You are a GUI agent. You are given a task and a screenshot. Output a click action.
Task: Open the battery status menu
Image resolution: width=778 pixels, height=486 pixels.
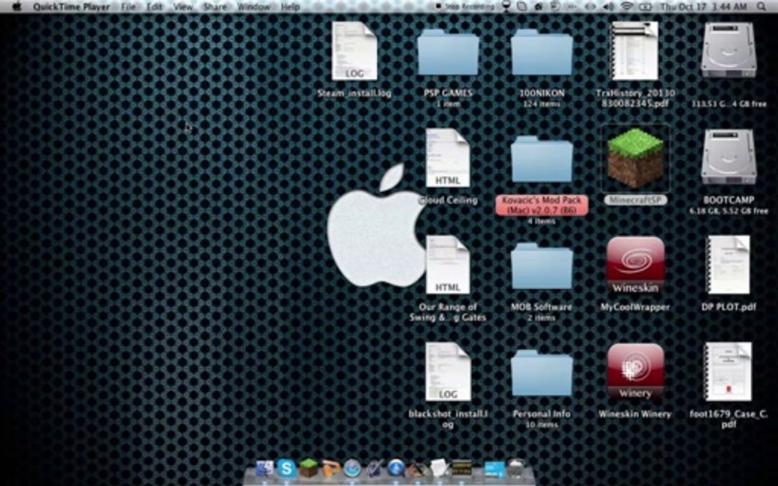coord(644,7)
